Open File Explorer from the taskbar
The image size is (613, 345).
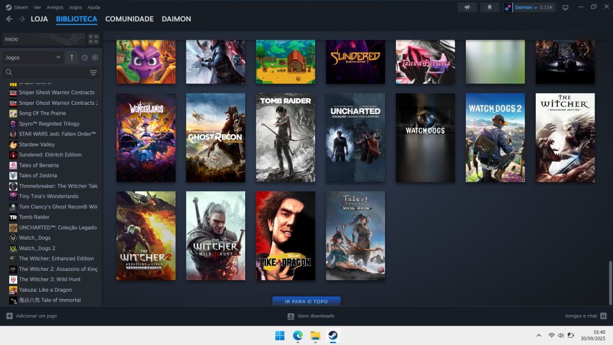(315, 335)
